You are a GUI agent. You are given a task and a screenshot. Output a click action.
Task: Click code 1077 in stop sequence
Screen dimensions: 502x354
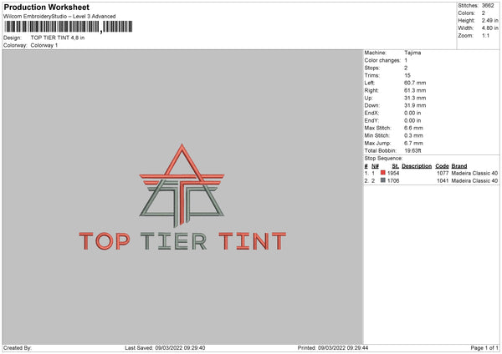click(443, 173)
